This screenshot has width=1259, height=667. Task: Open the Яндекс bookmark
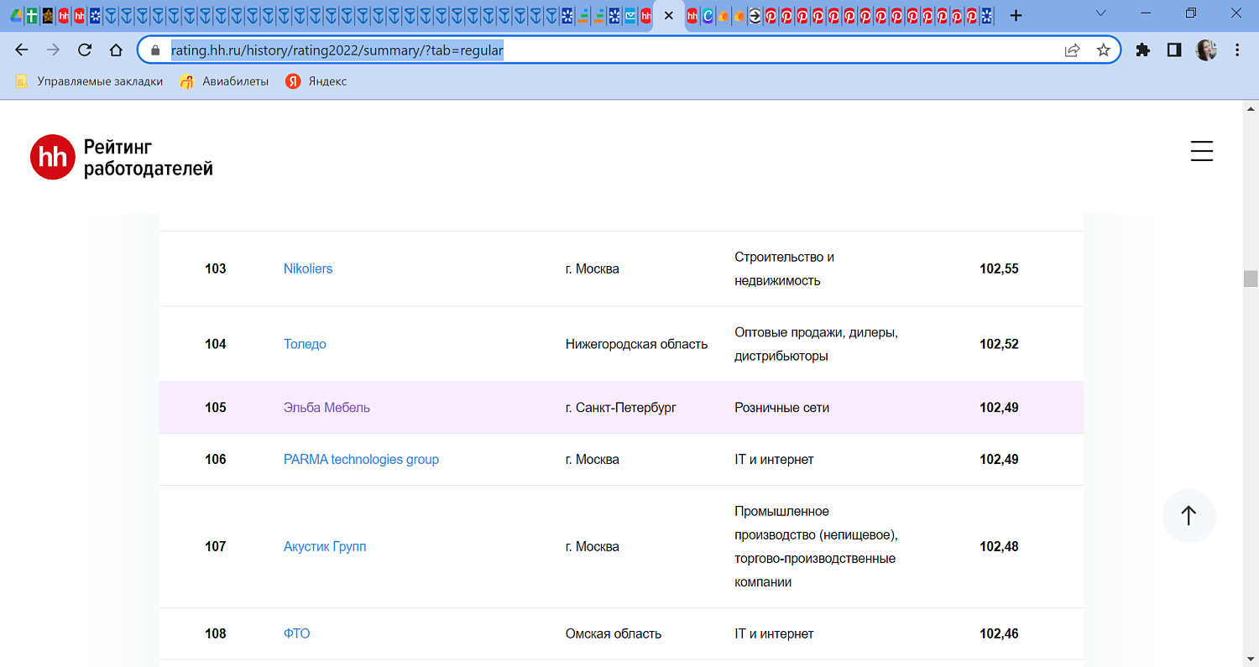316,81
